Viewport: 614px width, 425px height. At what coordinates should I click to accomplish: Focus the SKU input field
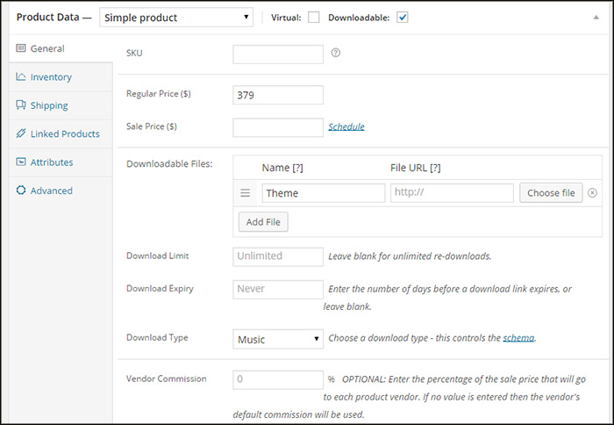[x=278, y=54]
